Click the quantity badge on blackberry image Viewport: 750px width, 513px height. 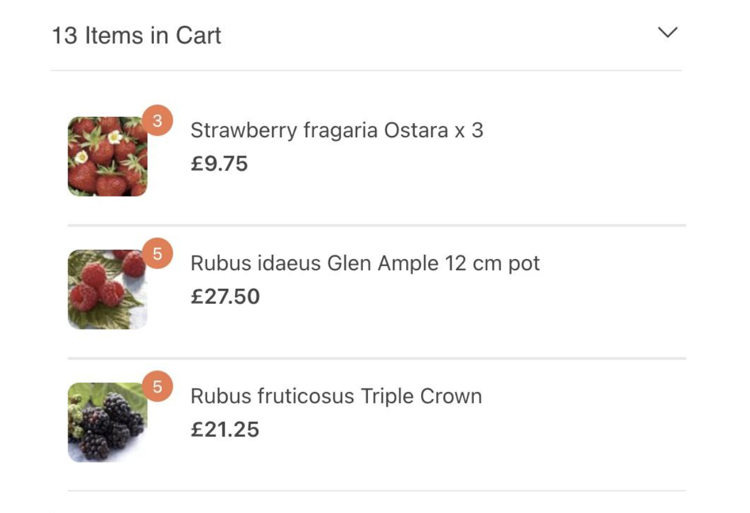[x=158, y=387]
